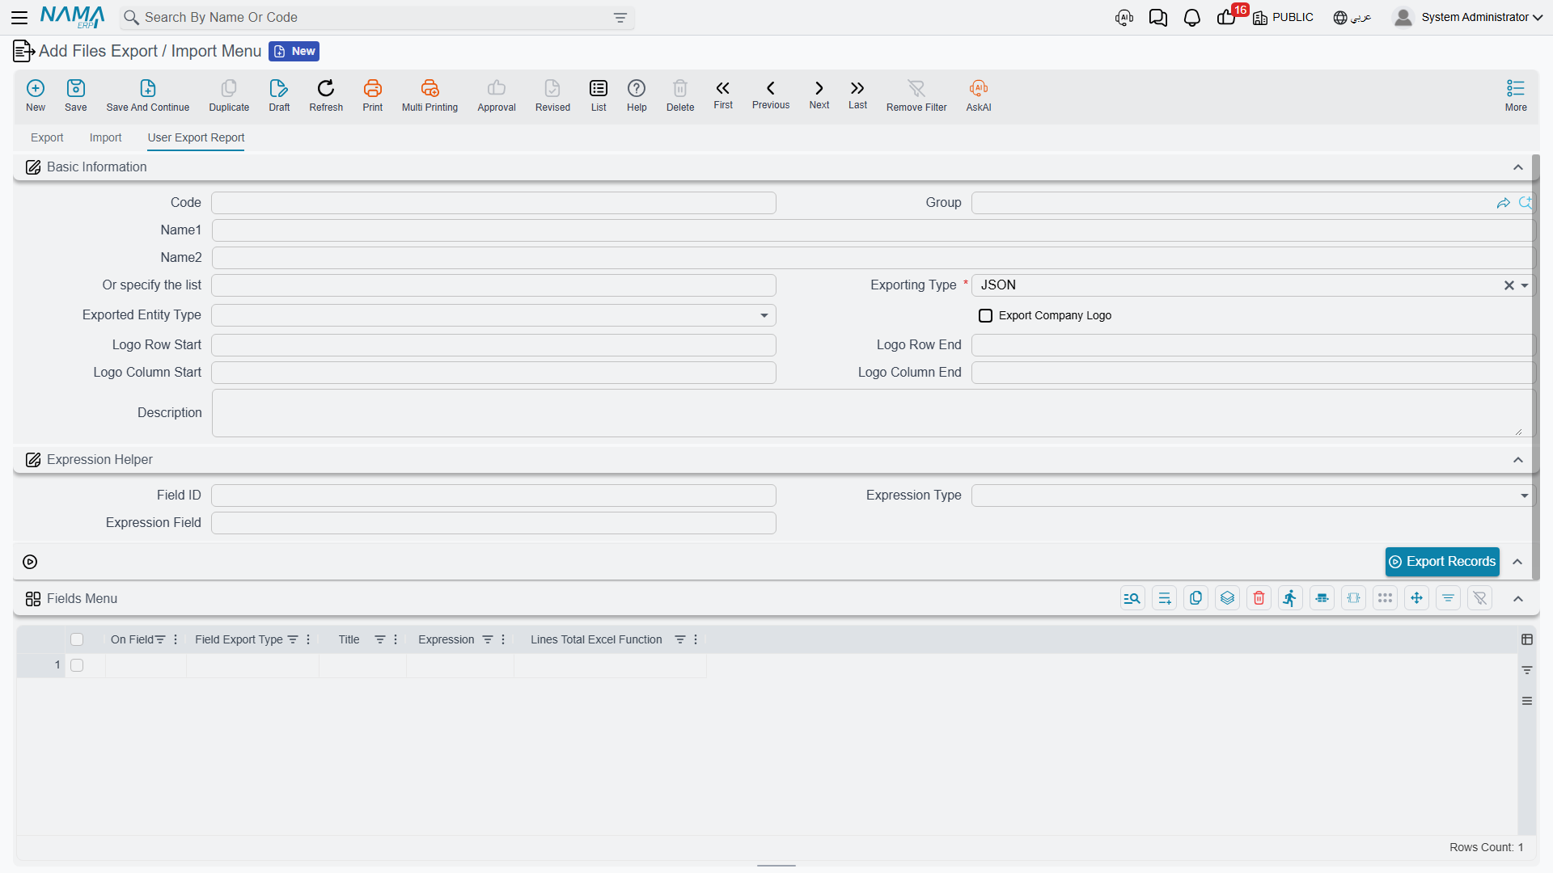Switch to the Export tab
Screen dimensions: 1553x873
[47, 137]
